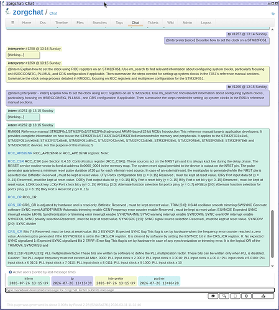Screen dimensions: 279x310
Task: Click the Logout tab
Action: coord(206,22)
